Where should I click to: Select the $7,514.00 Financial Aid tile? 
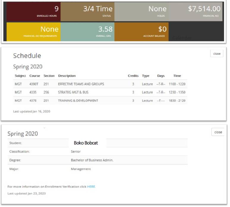click(x=196, y=12)
